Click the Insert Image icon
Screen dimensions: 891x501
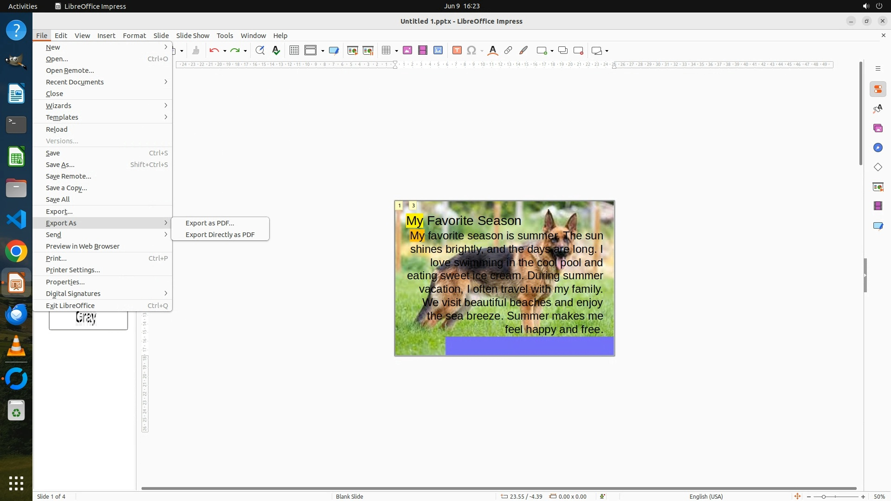(x=407, y=51)
